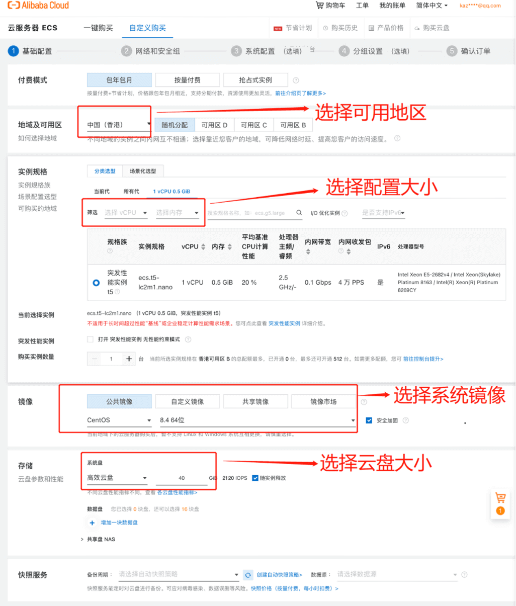
Task: Open 创建自动快照策略 link
Action: (x=279, y=575)
